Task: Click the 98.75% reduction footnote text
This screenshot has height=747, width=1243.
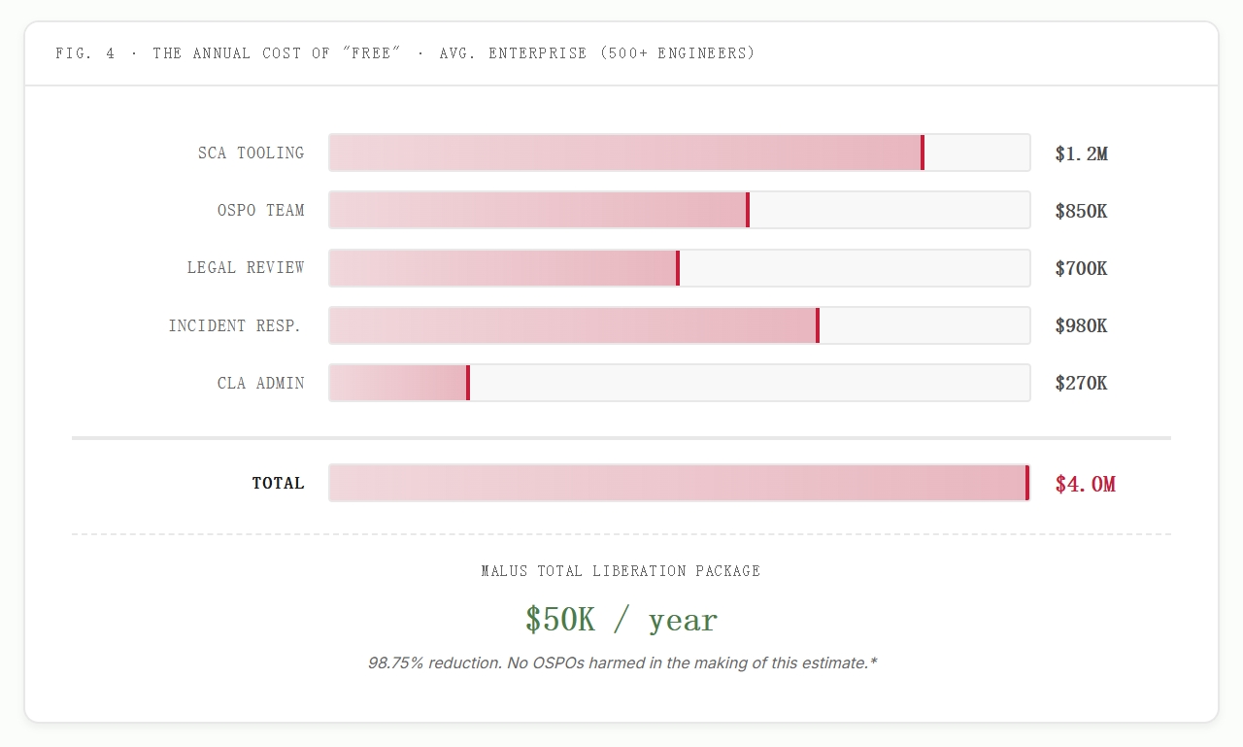Action: (621, 662)
